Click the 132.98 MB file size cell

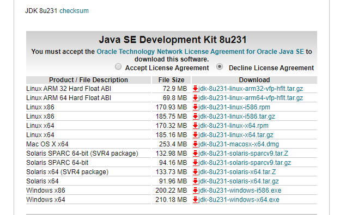click(171, 153)
